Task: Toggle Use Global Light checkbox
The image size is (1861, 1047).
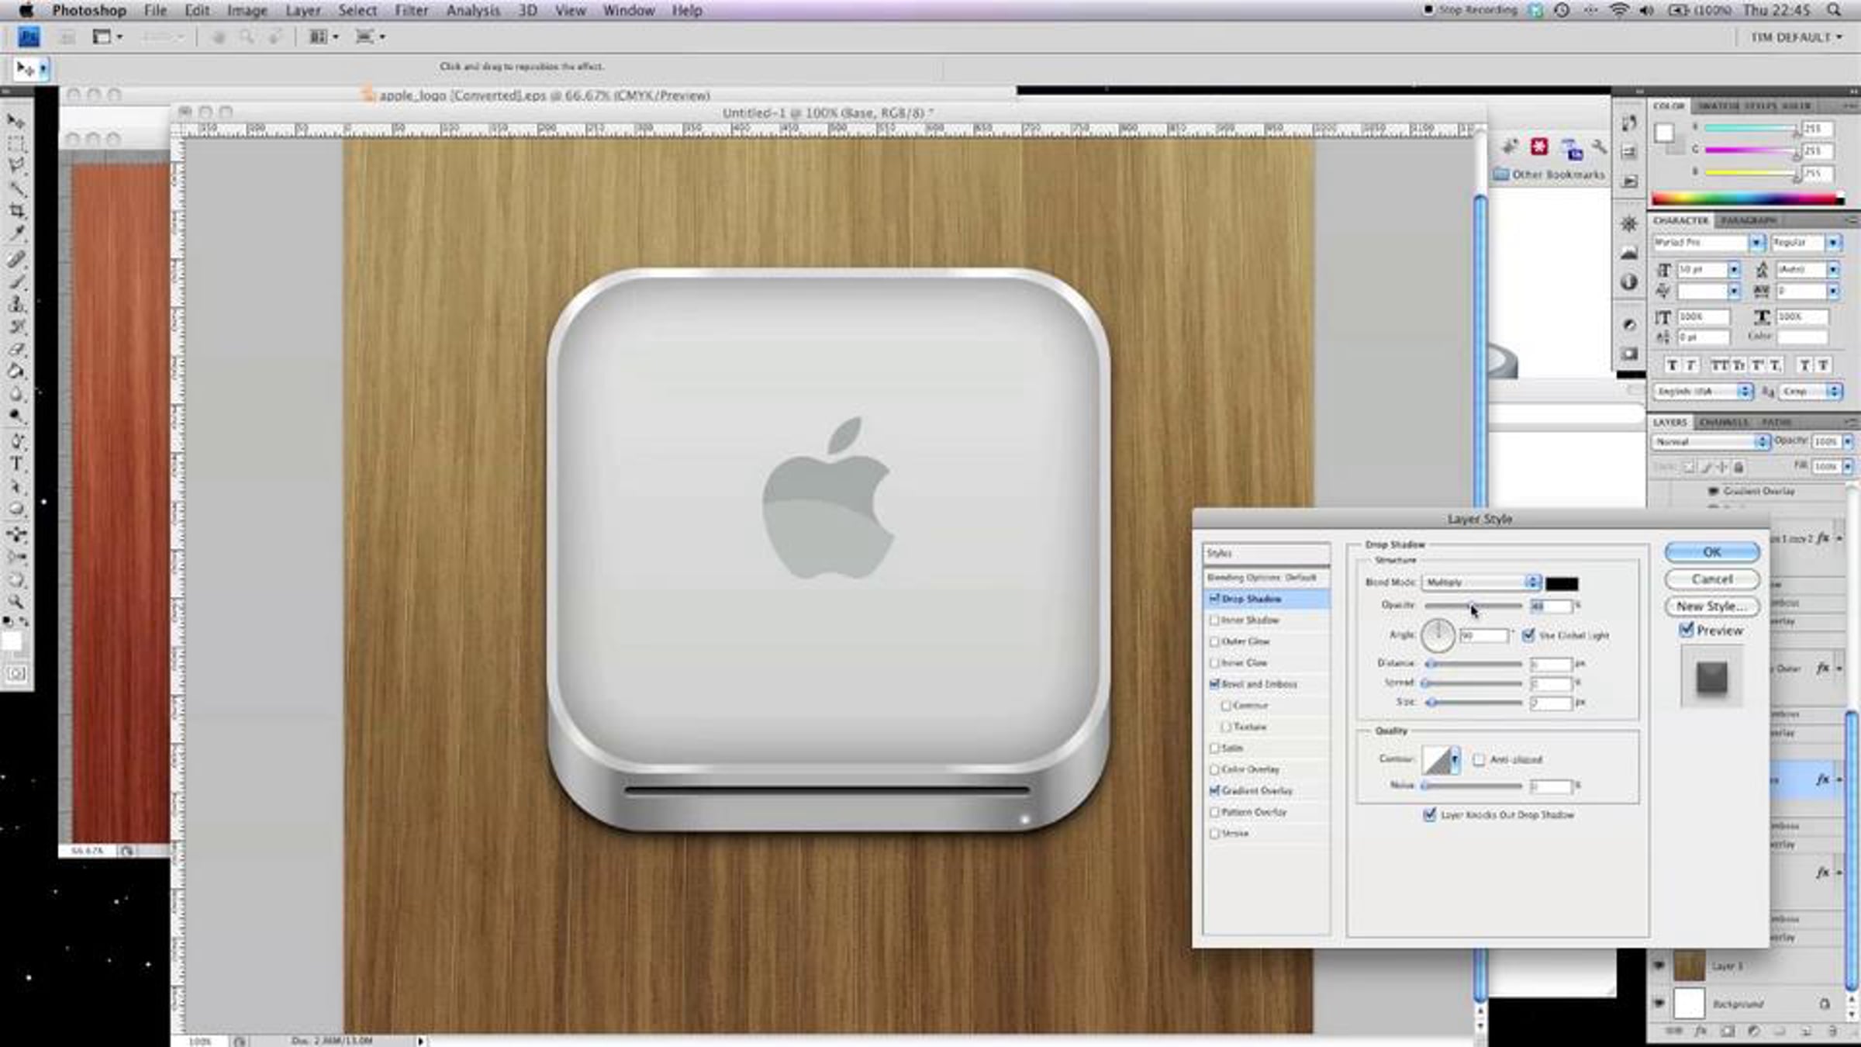Action: [1528, 635]
